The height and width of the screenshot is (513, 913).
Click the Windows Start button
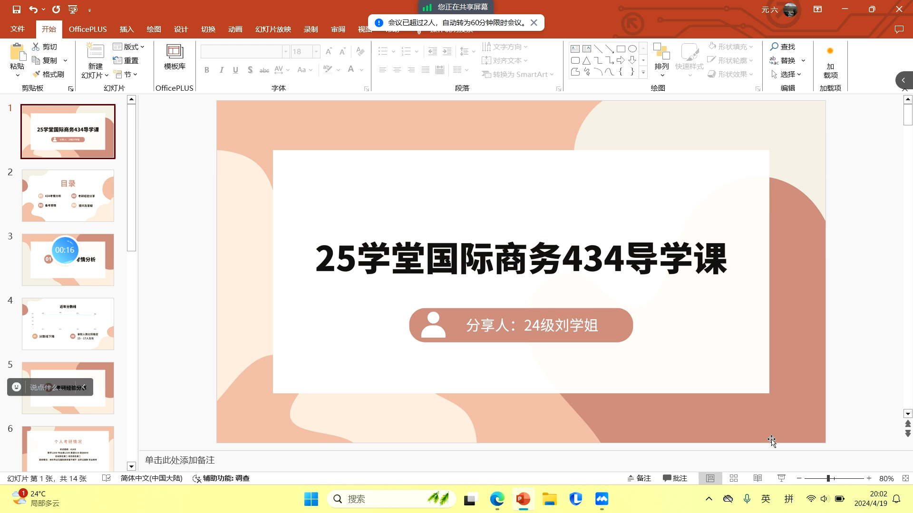pos(311,499)
